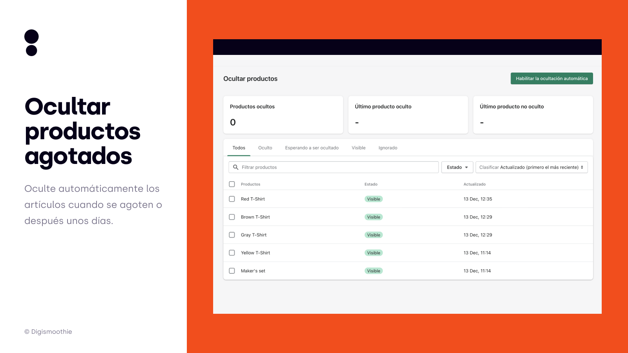Image resolution: width=628 pixels, height=353 pixels.
Task: Click the Gray T-Shirt 13 Dec, 12:29 timestamp
Action: pos(478,235)
